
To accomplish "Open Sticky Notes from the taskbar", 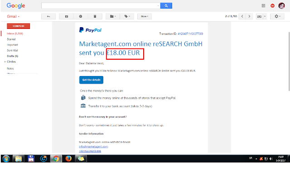I will (x=81, y=159).
